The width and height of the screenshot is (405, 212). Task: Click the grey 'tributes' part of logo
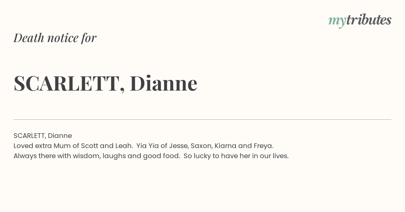tap(369, 20)
